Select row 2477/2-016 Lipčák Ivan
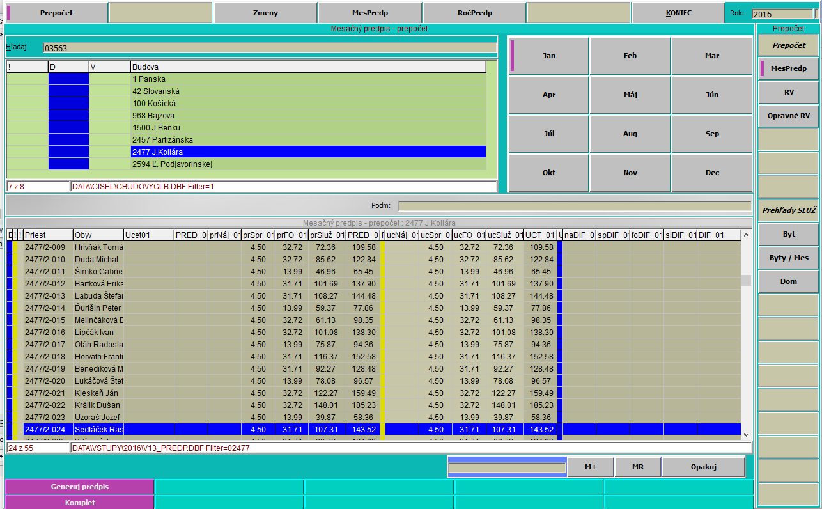The image size is (822, 509). point(373,333)
